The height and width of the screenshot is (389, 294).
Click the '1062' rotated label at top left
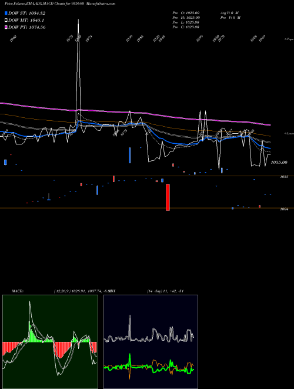click(13, 38)
